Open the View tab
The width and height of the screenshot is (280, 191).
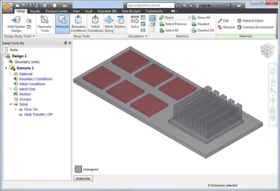(x=76, y=11)
